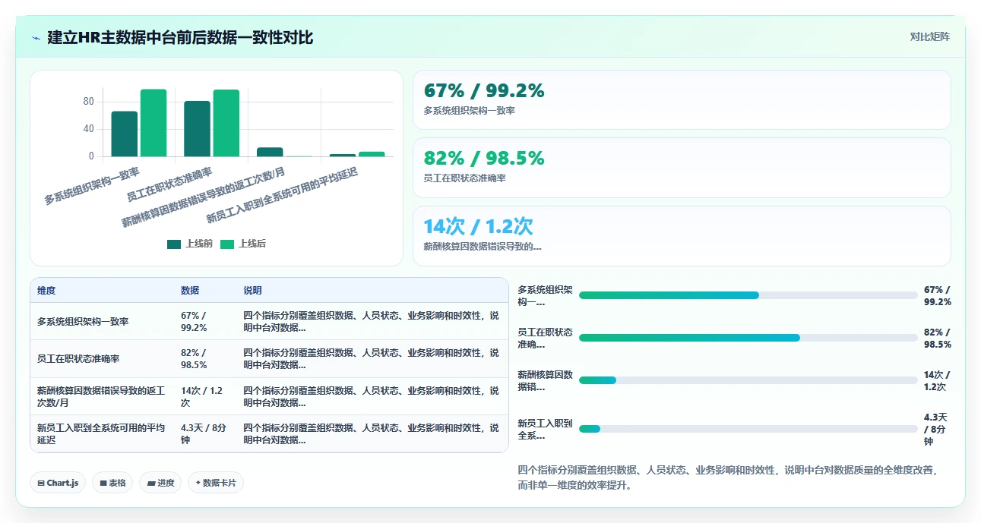Image resolution: width=981 pixels, height=523 pixels.
Task: Click the Chart.js tag chip
Action: click(58, 483)
